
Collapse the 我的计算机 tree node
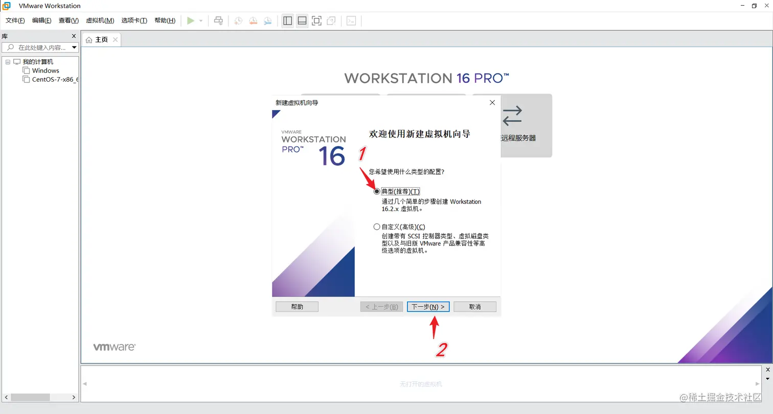point(7,62)
